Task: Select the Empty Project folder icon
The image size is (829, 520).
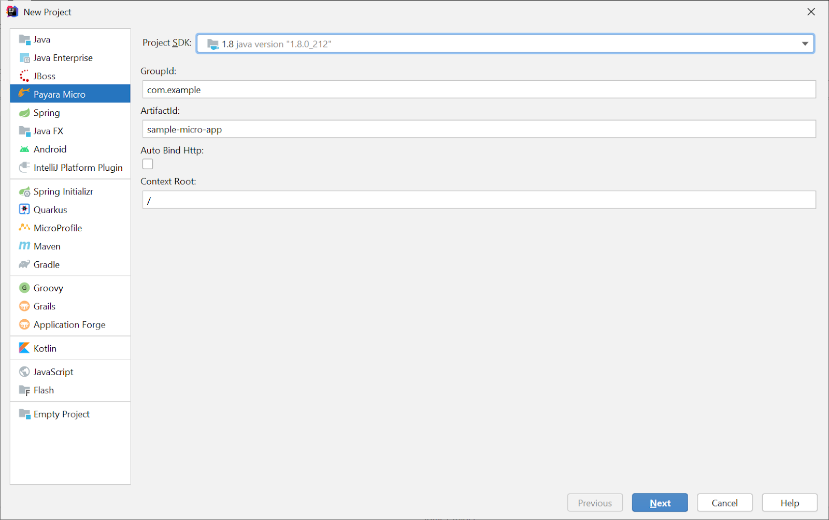Action: click(x=24, y=414)
